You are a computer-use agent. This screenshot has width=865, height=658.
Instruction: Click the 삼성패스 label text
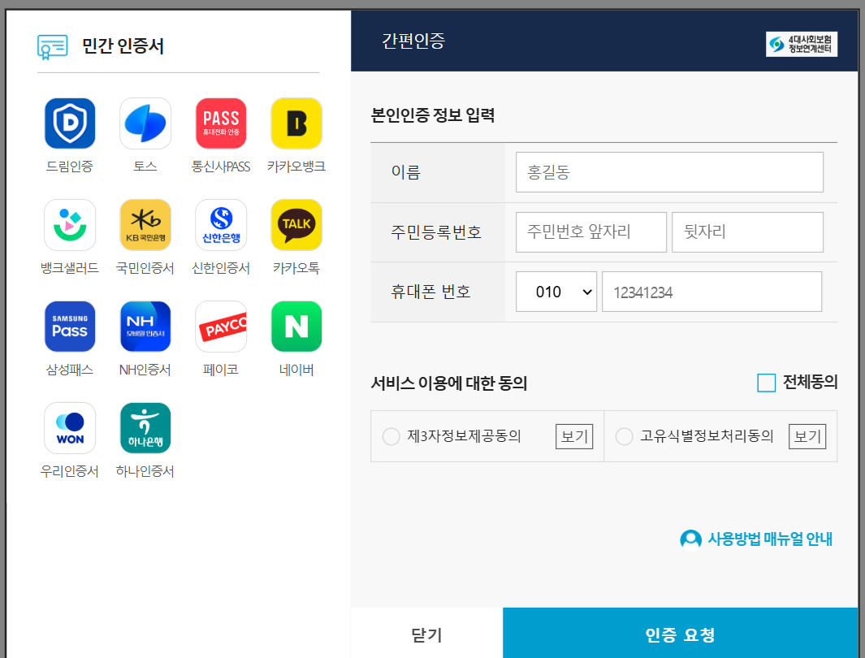point(70,370)
